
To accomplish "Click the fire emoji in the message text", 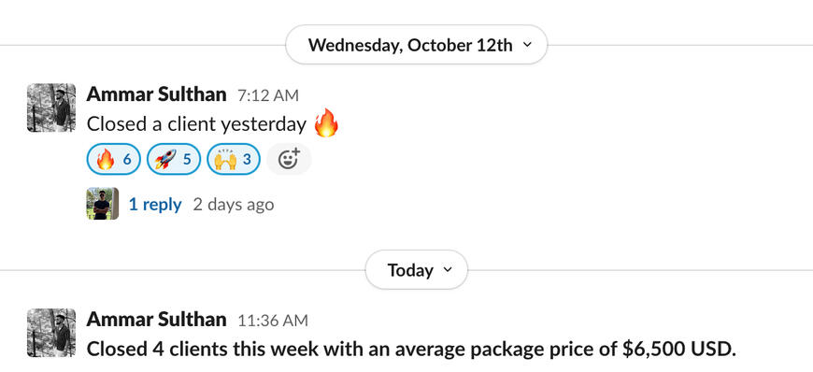I will 326,123.
